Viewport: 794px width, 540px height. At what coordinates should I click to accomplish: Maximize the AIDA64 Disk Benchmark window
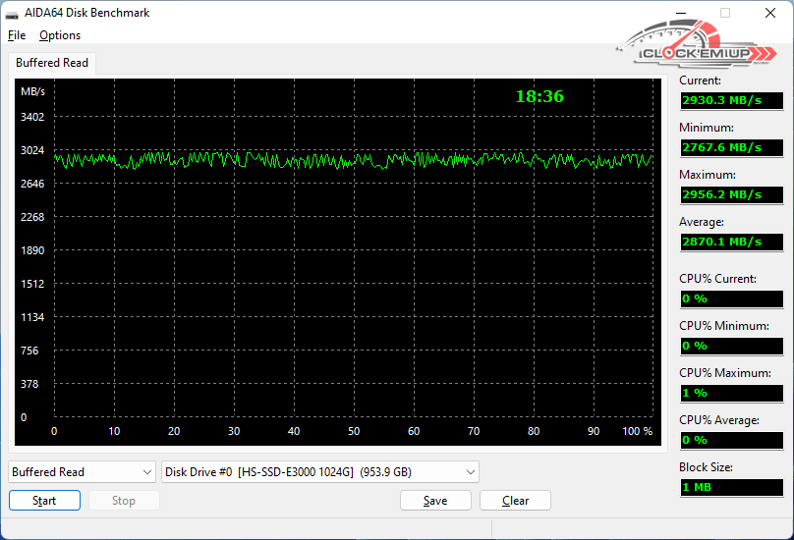725,14
